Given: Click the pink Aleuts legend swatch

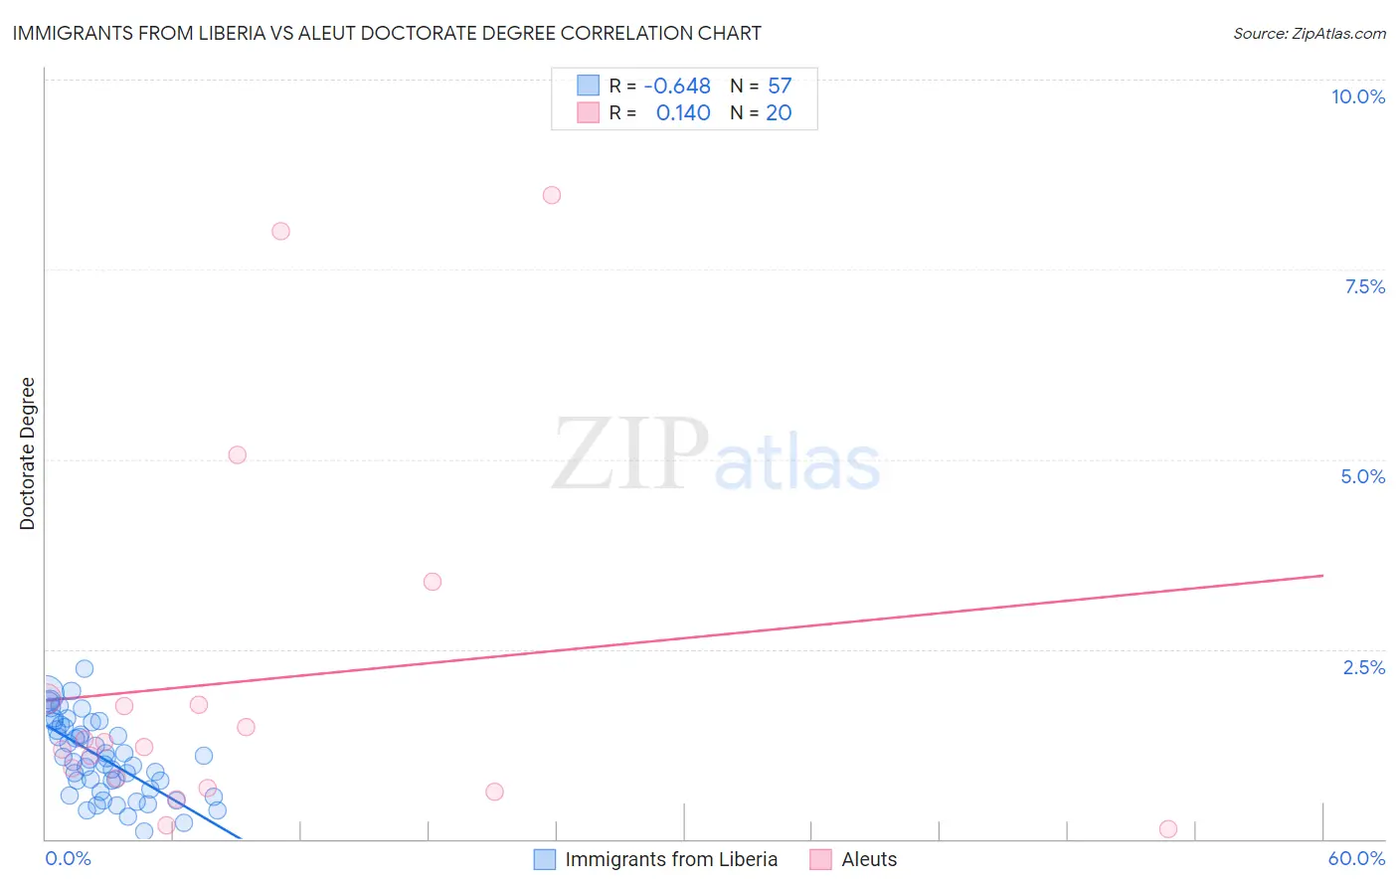Looking at the screenshot, I should pyautogui.click(x=820, y=859).
